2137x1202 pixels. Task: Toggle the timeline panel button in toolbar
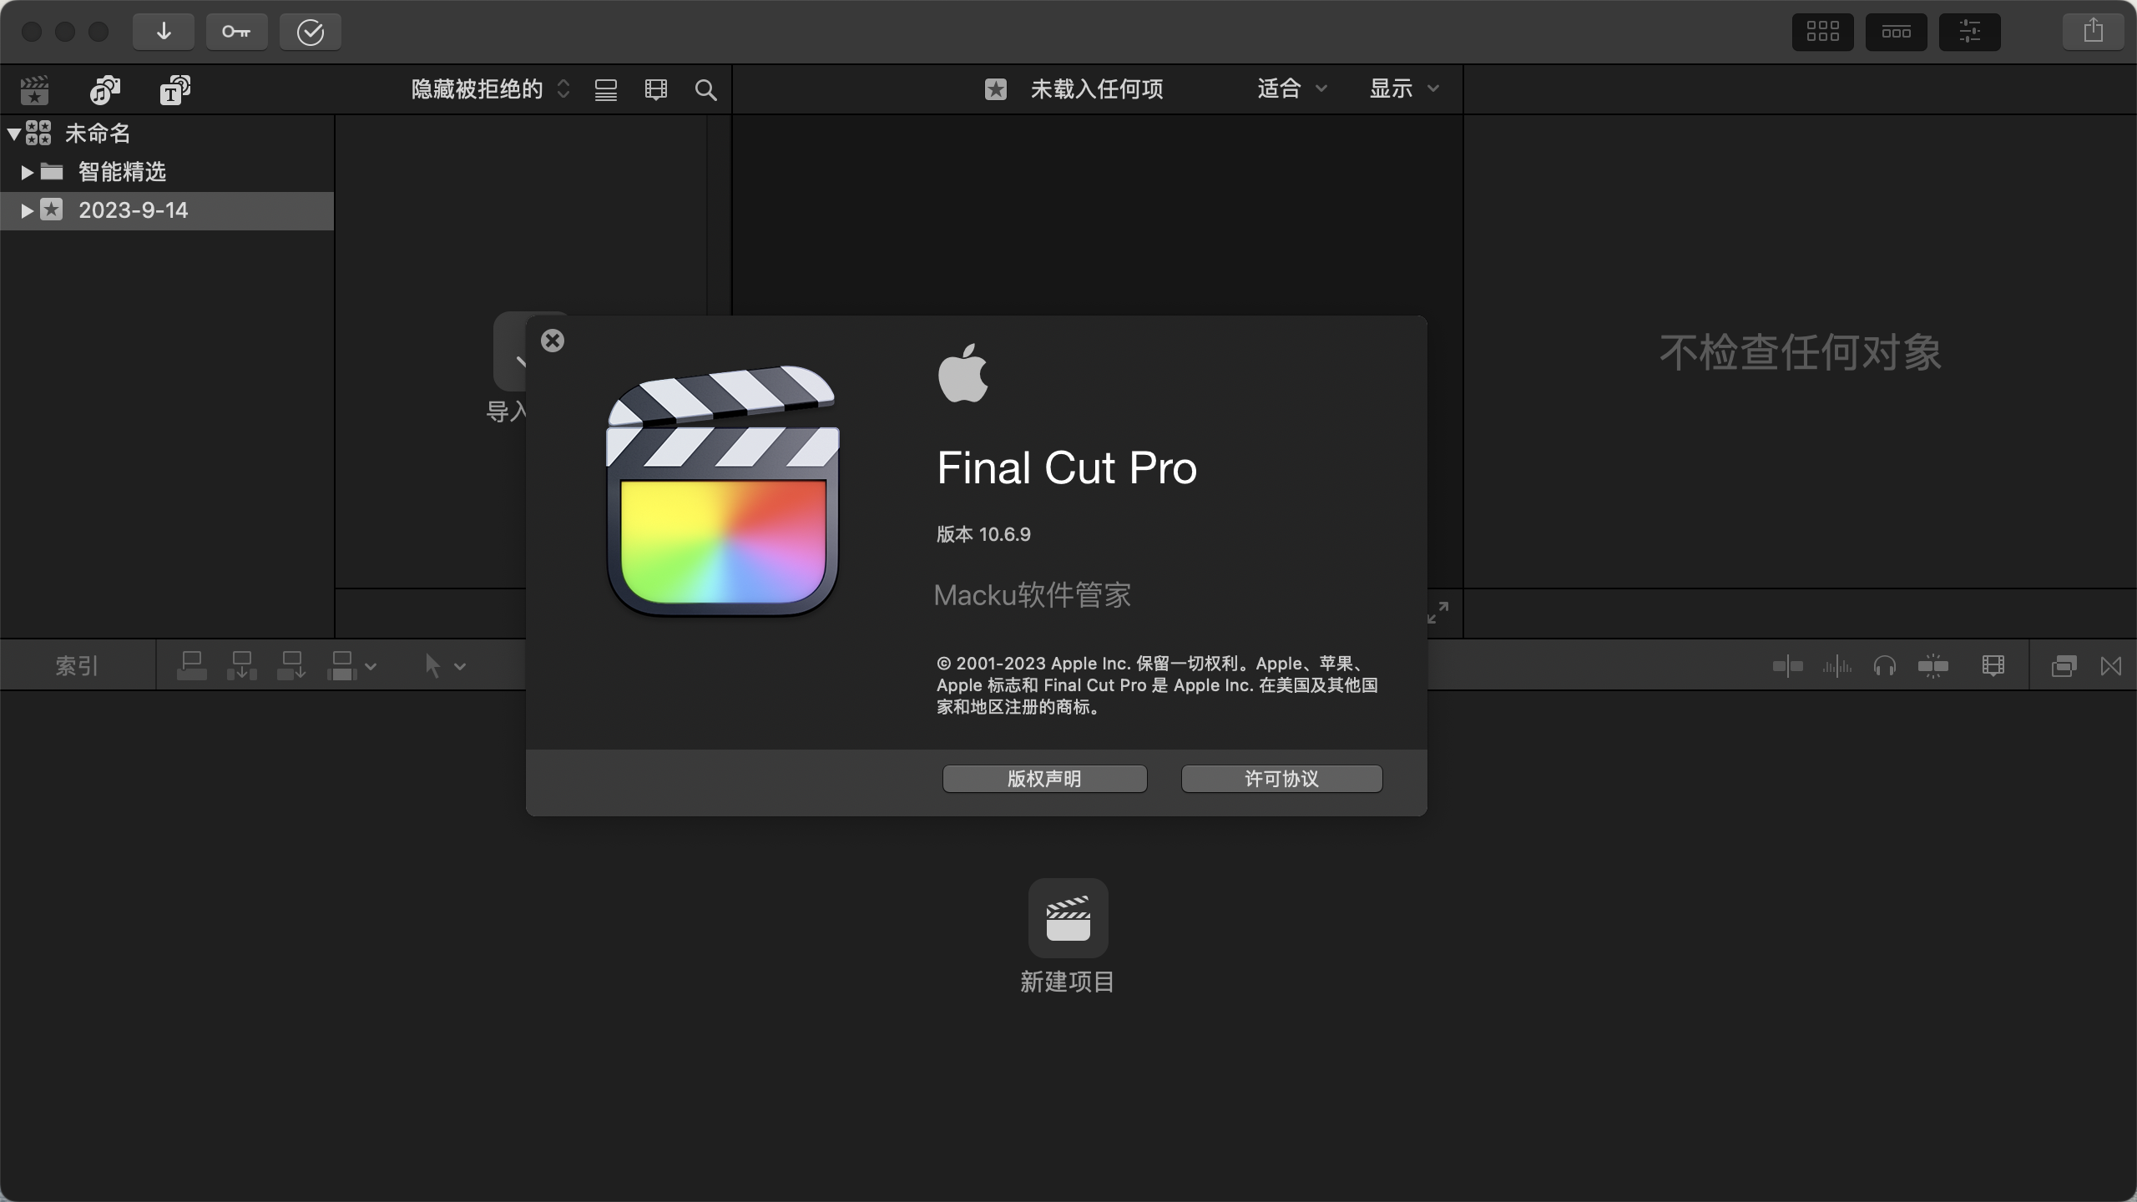click(1896, 32)
